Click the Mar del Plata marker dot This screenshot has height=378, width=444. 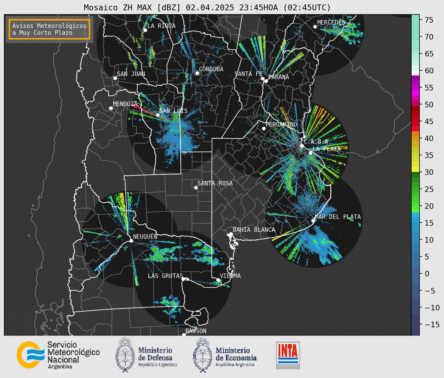pyautogui.click(x=313, y=221)
